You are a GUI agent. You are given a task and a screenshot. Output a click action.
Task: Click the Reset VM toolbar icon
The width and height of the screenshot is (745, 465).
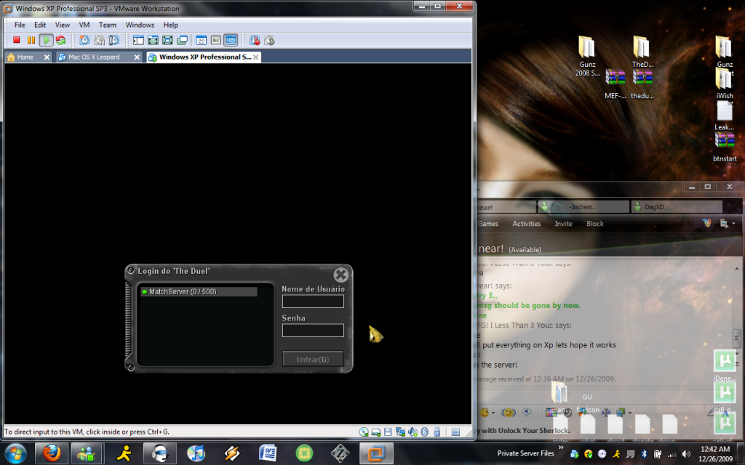click(x=60, y=40)
